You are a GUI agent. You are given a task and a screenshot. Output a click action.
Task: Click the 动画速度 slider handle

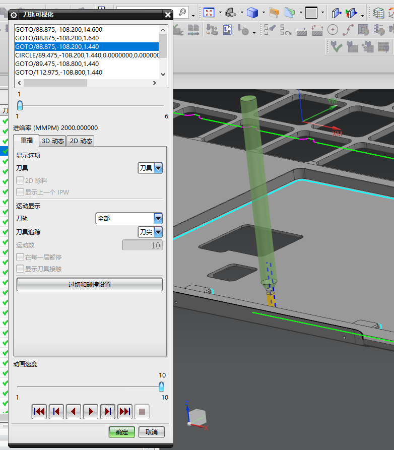[161, 387]
